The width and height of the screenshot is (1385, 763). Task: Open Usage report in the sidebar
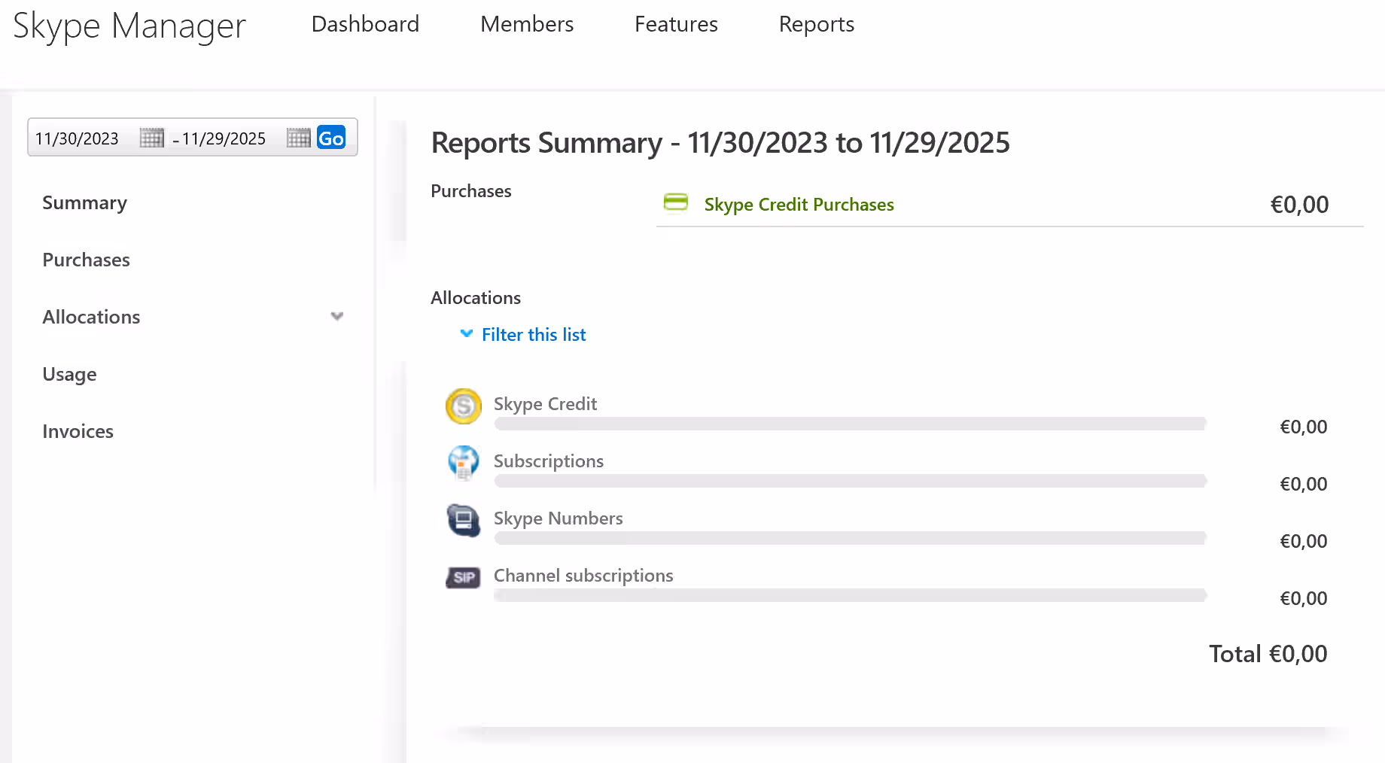[x=69, y=374]
